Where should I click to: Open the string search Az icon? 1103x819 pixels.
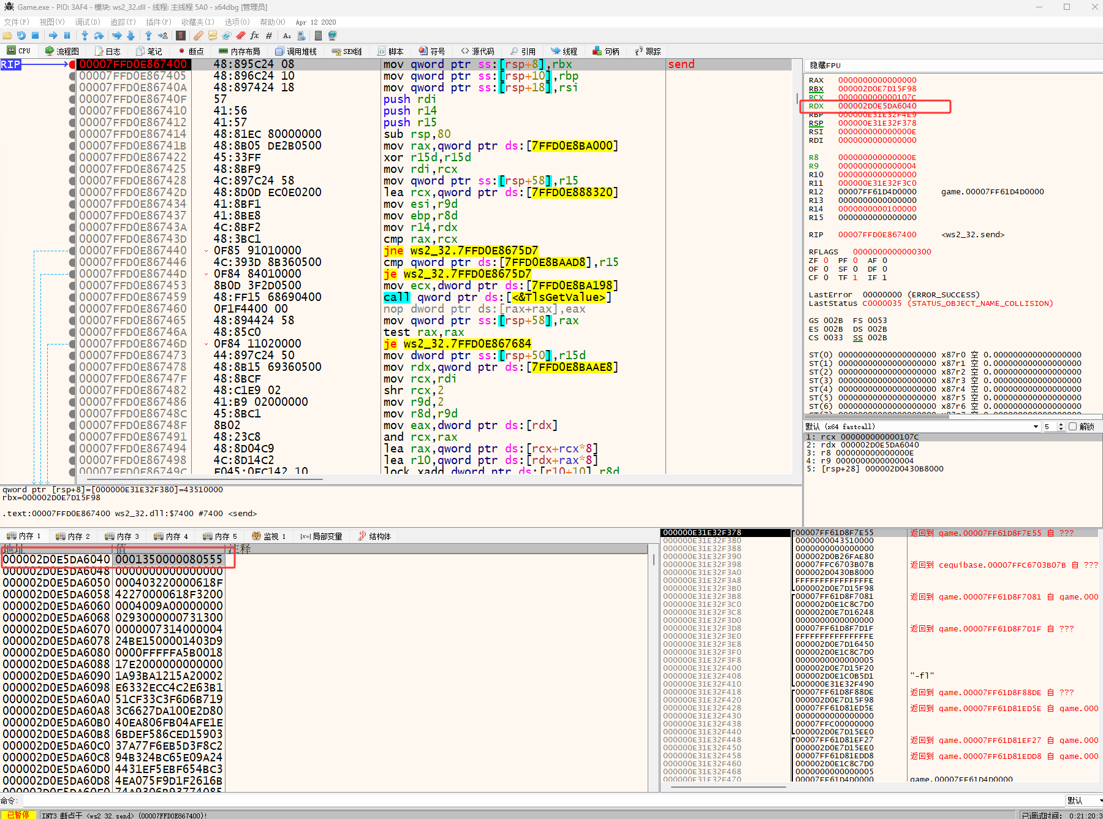(287, 36)
